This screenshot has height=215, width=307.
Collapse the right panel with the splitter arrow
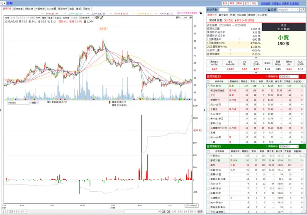pos(205,110)
